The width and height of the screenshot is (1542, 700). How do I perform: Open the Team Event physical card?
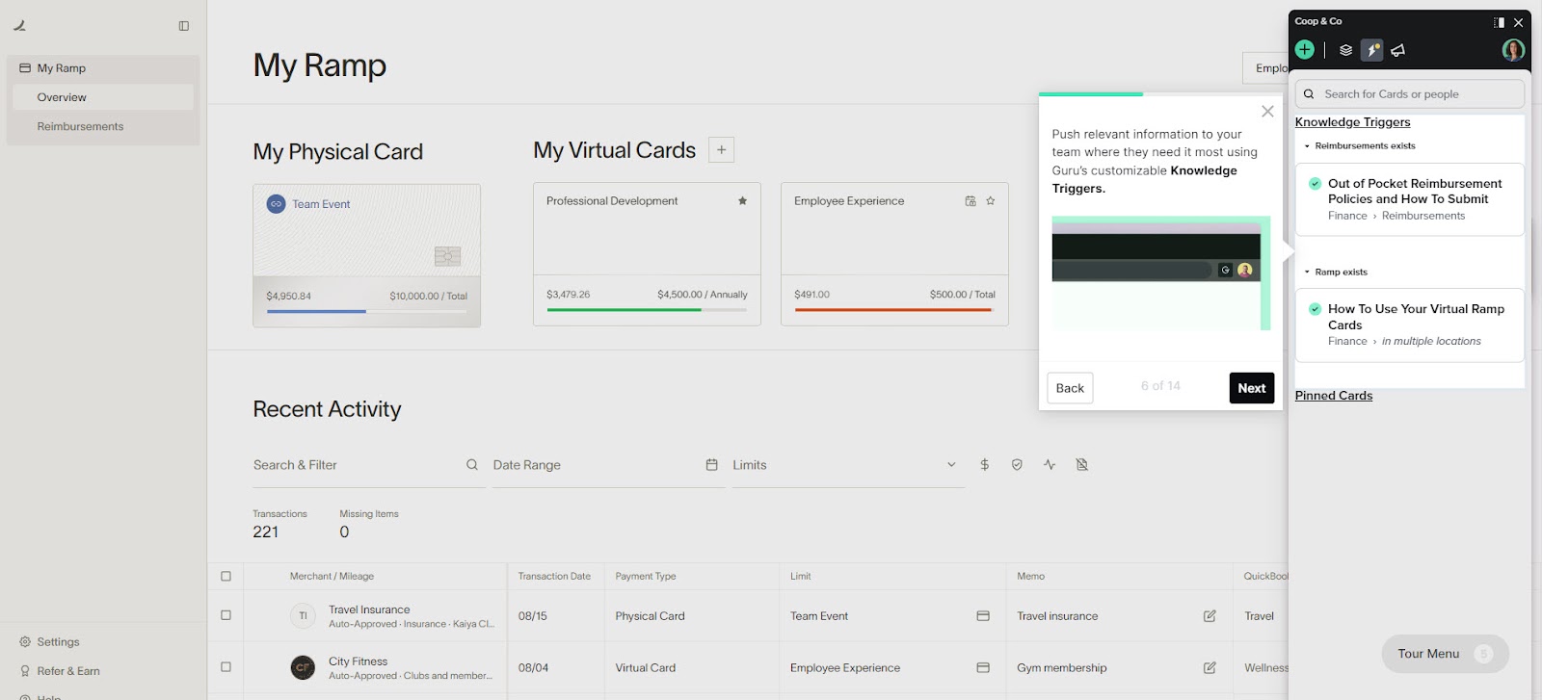[366, 256]
